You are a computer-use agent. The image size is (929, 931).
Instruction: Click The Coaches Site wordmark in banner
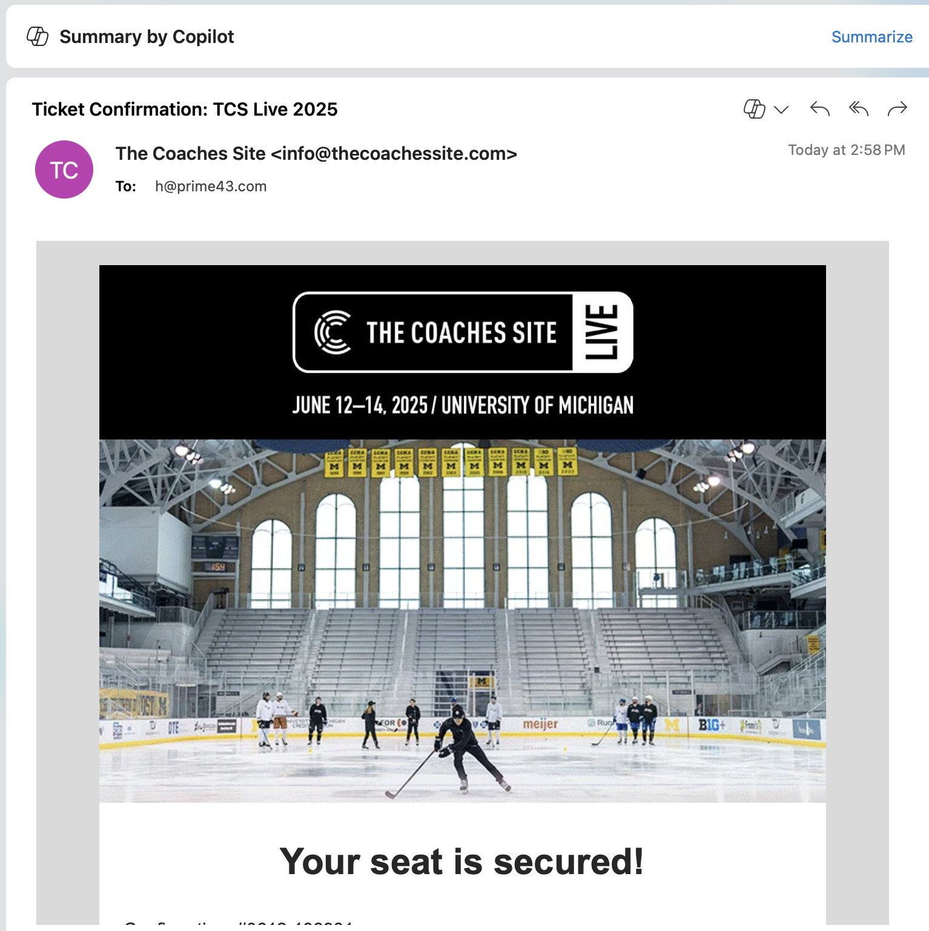pyautogui.click(x=461, y=333)
